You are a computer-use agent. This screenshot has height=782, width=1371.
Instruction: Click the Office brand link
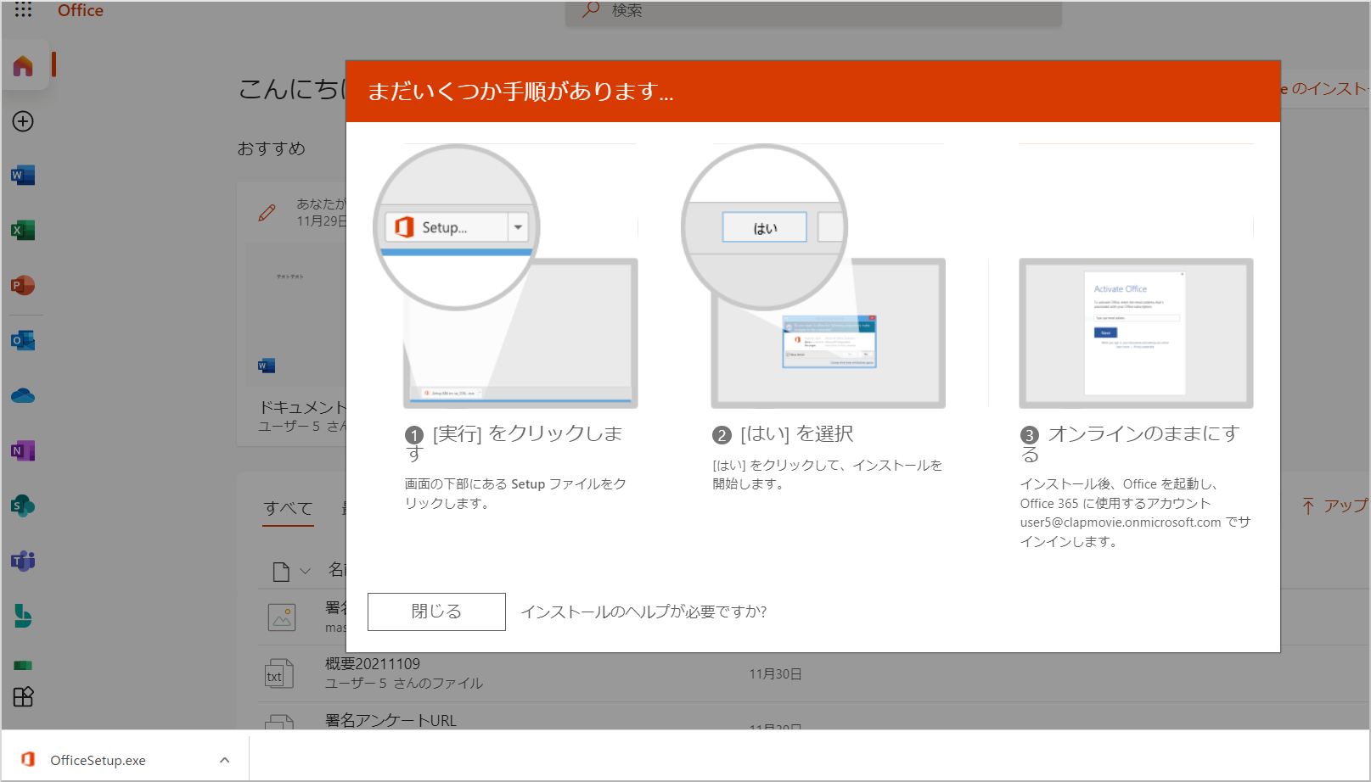point(81,10)
